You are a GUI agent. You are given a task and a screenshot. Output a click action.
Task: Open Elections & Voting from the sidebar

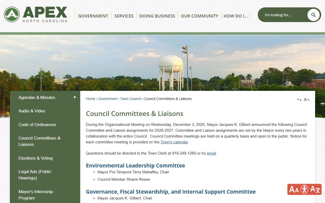coord(36,158)
